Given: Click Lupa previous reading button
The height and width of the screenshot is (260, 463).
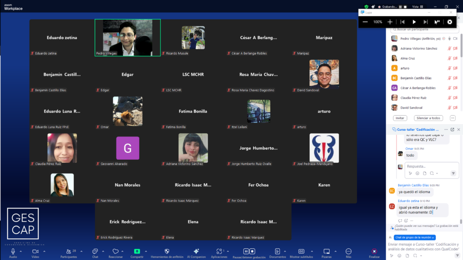Looking at the screenshot, I should pyautogui.click(x=402, y=22).
